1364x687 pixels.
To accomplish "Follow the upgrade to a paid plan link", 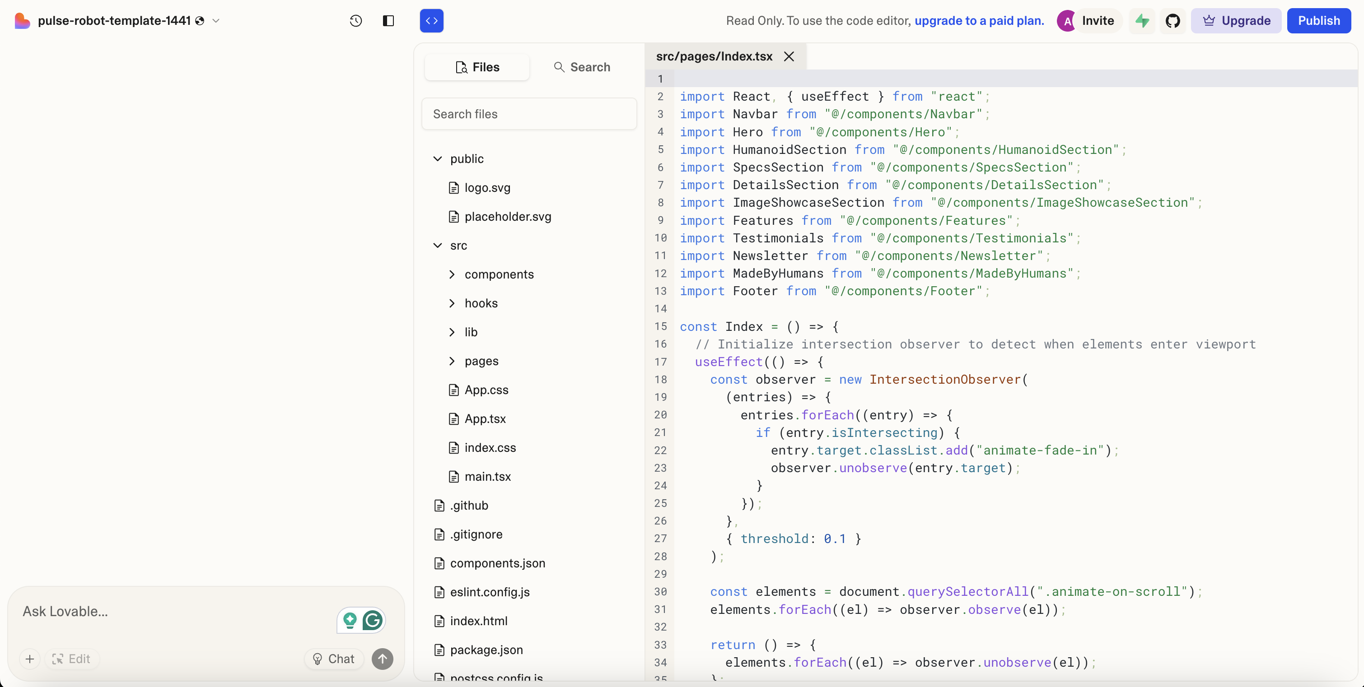I will pyautogui.click(x=979, y=21).
